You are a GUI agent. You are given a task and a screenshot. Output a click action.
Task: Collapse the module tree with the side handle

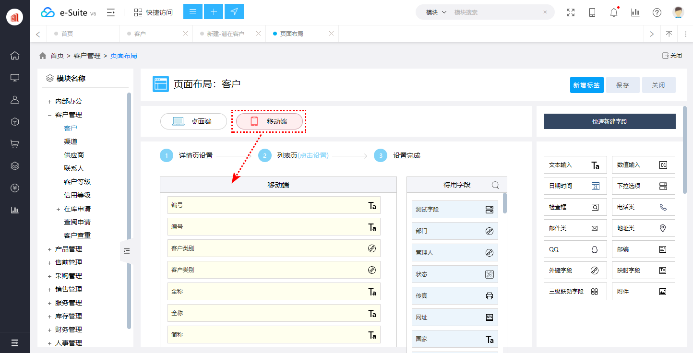pos(127,251)
